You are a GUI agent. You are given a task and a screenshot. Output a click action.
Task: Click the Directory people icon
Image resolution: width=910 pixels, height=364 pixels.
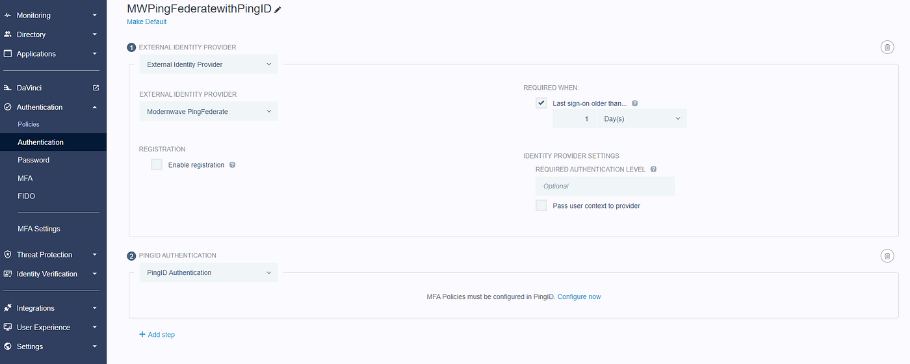pos(8,34)
